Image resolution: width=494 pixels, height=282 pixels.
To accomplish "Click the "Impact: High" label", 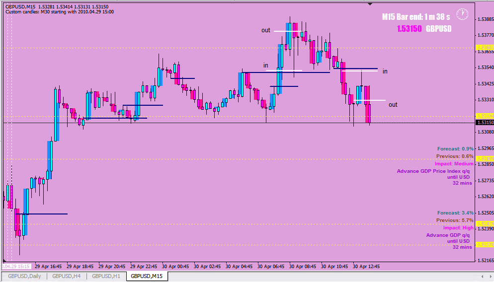I will click(x=458, y=228).
